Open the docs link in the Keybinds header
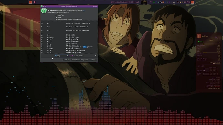 [84, 11]
